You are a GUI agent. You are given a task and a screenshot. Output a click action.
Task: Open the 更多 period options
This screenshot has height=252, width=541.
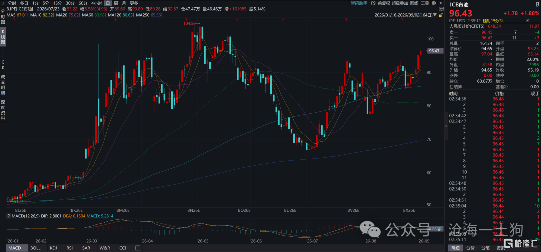click(134, 3)
